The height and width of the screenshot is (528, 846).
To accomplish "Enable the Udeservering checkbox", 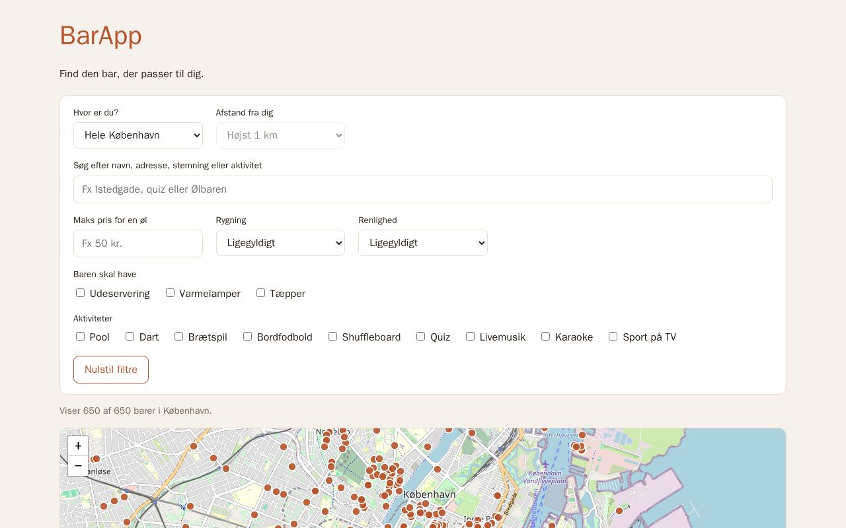I will coord(81,293).
